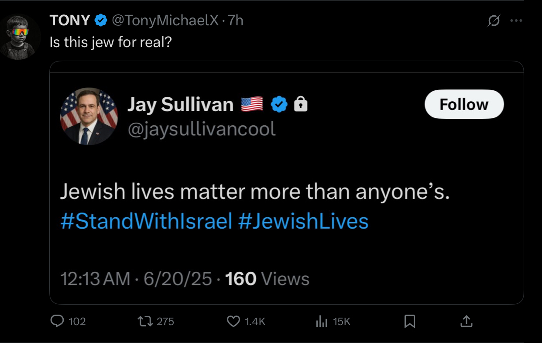The image size is (542, 343).
Task: Click Jay Sullivan's blue verified checkmark
Action: [x=279, y=104]
